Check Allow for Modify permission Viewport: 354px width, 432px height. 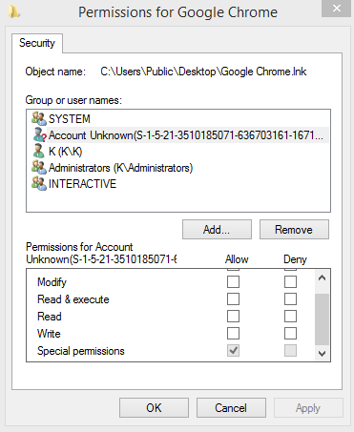pos(233,281)
